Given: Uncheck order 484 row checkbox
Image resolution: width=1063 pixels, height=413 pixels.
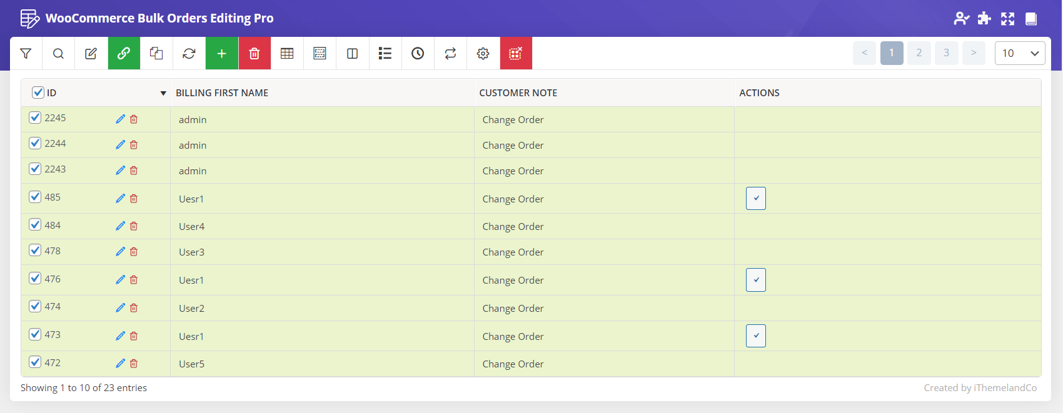Looking at the screenshot, I should tap(35, 225).
